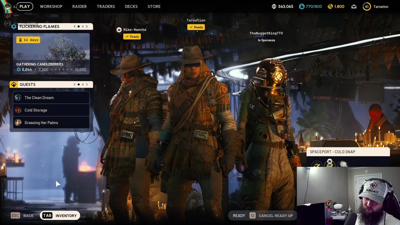The image size is (400, 225).
Task: Click the blue stash icon beside 770/800
Action: pos(302,7)
